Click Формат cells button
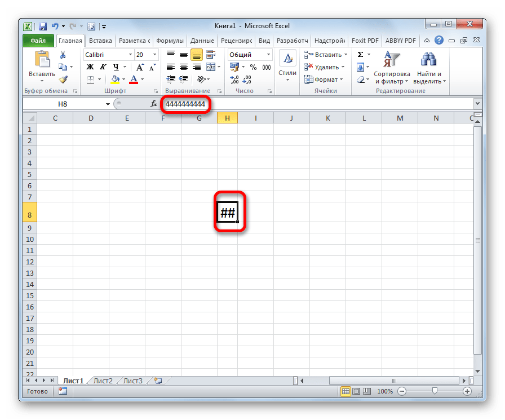This screenshot has width=505, height=420. 324,79
